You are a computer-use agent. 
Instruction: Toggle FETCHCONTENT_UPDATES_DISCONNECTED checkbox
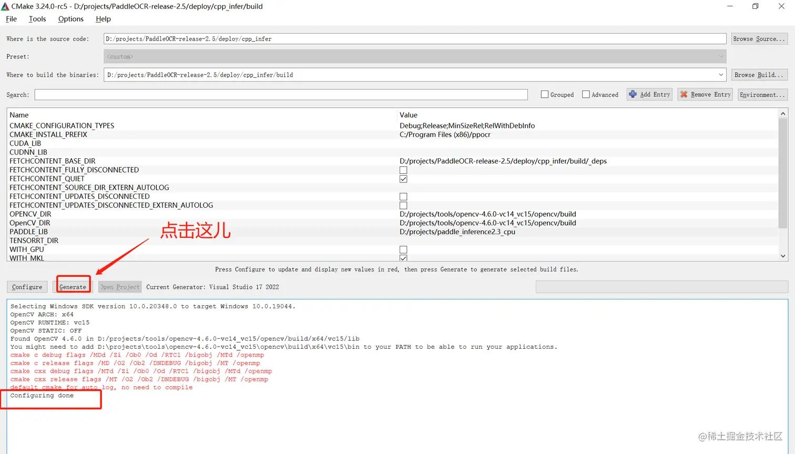403,197
